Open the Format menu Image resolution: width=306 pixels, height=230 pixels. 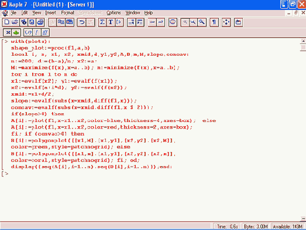pyautogui.click(x=68, y=13)
